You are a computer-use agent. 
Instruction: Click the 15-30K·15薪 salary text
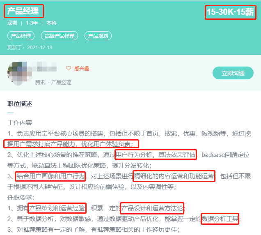(x=230, y=12)
